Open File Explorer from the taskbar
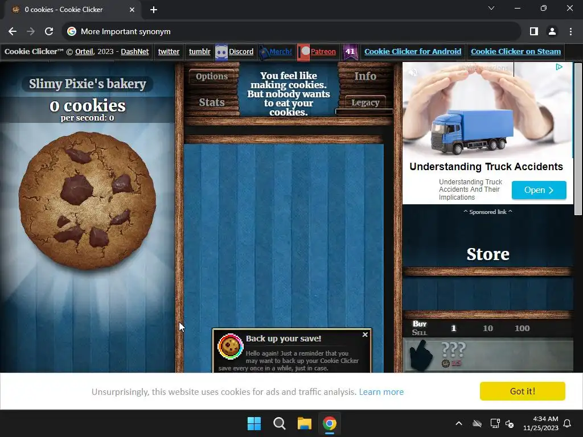The image size is (583, 437). (304, 423)
